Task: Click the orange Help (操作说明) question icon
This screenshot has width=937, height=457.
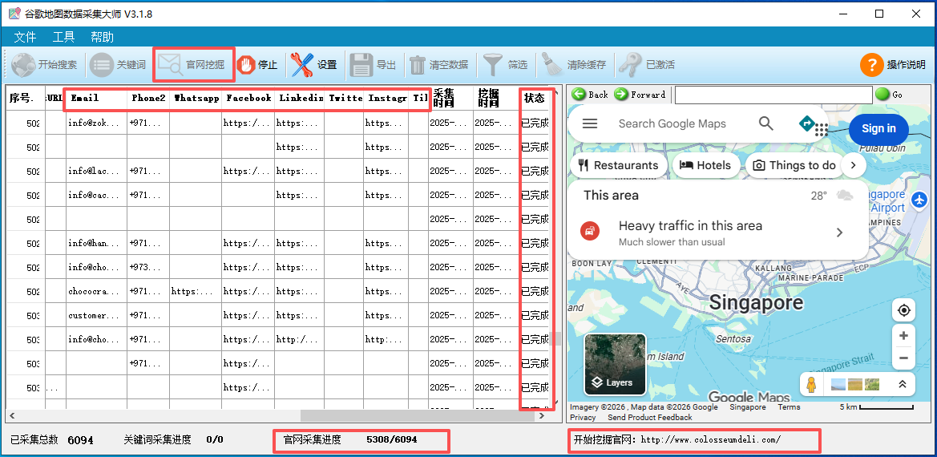Action: [x=871, y=65]
